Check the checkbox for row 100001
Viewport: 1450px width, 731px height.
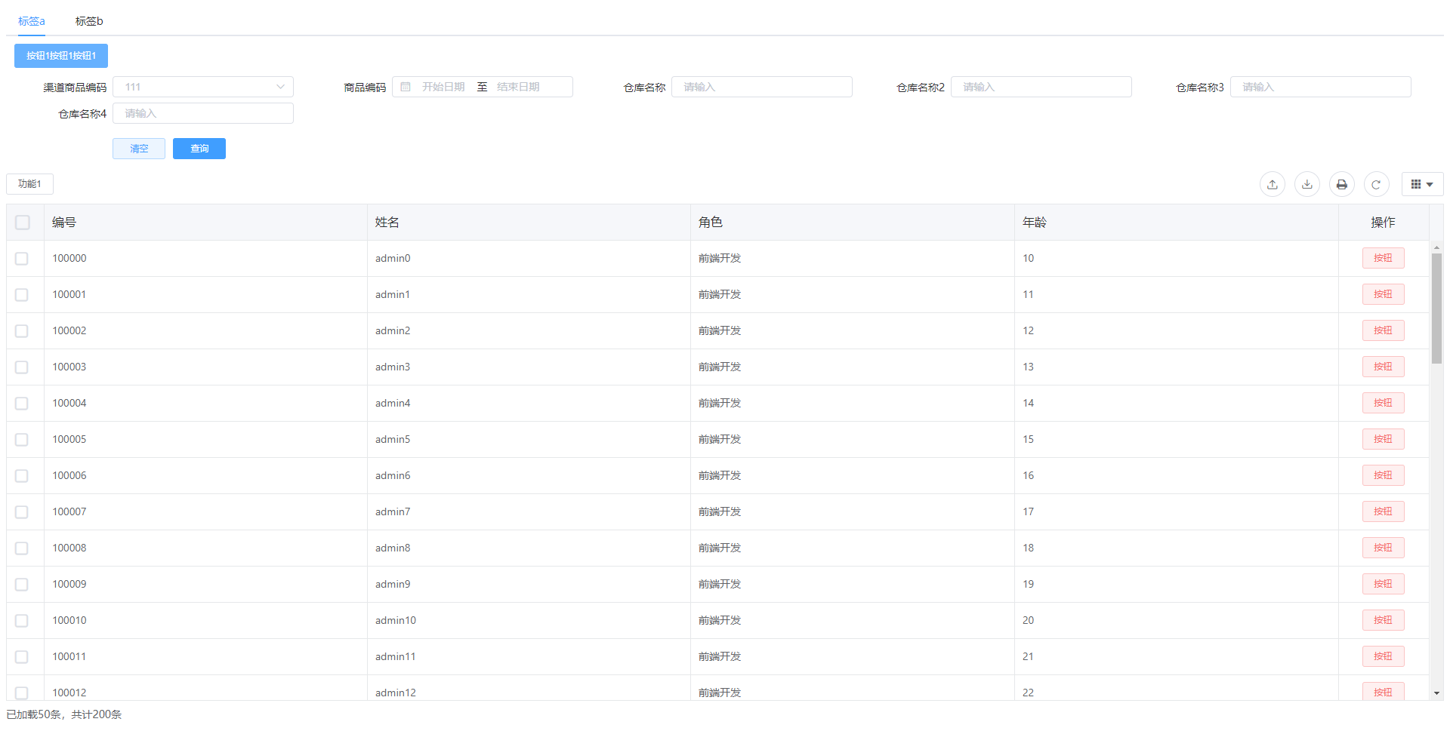[22, 295]
